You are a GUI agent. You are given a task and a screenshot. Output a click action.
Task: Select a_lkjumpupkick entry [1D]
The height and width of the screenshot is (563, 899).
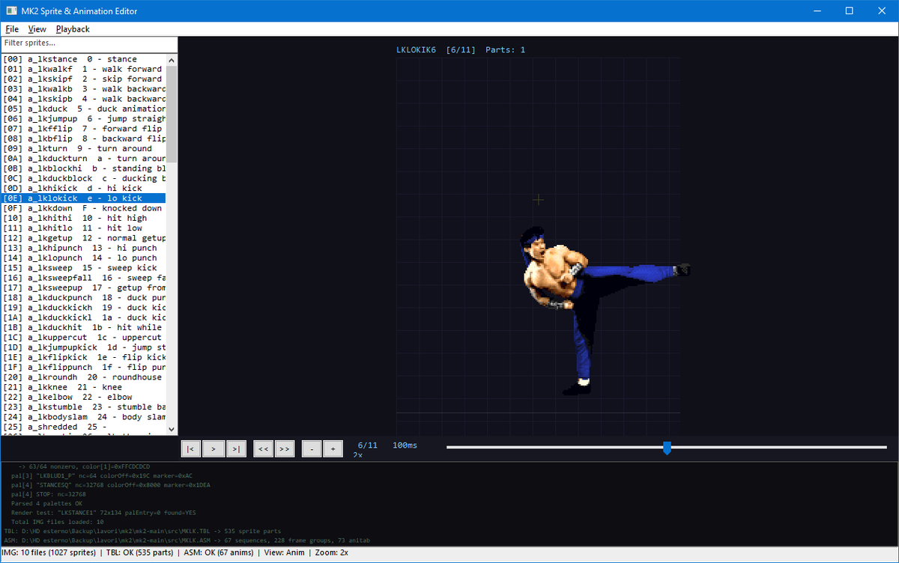click(x=84, y=347)
